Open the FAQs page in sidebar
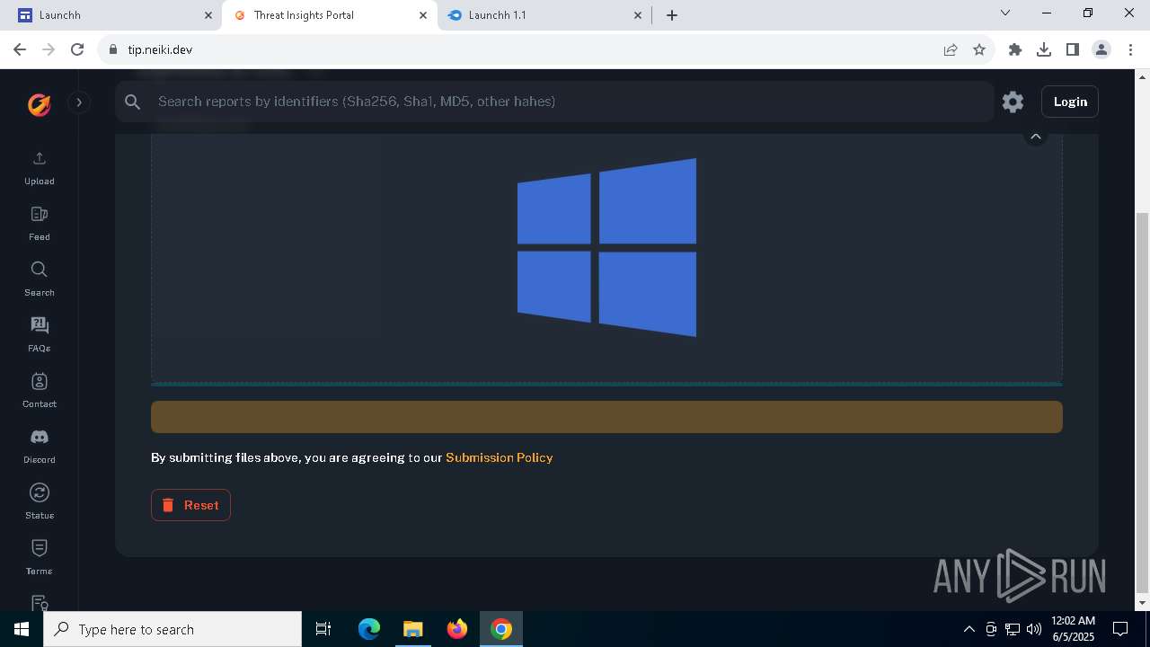Viewport: 1150px width, 647px height. [39, 335]
